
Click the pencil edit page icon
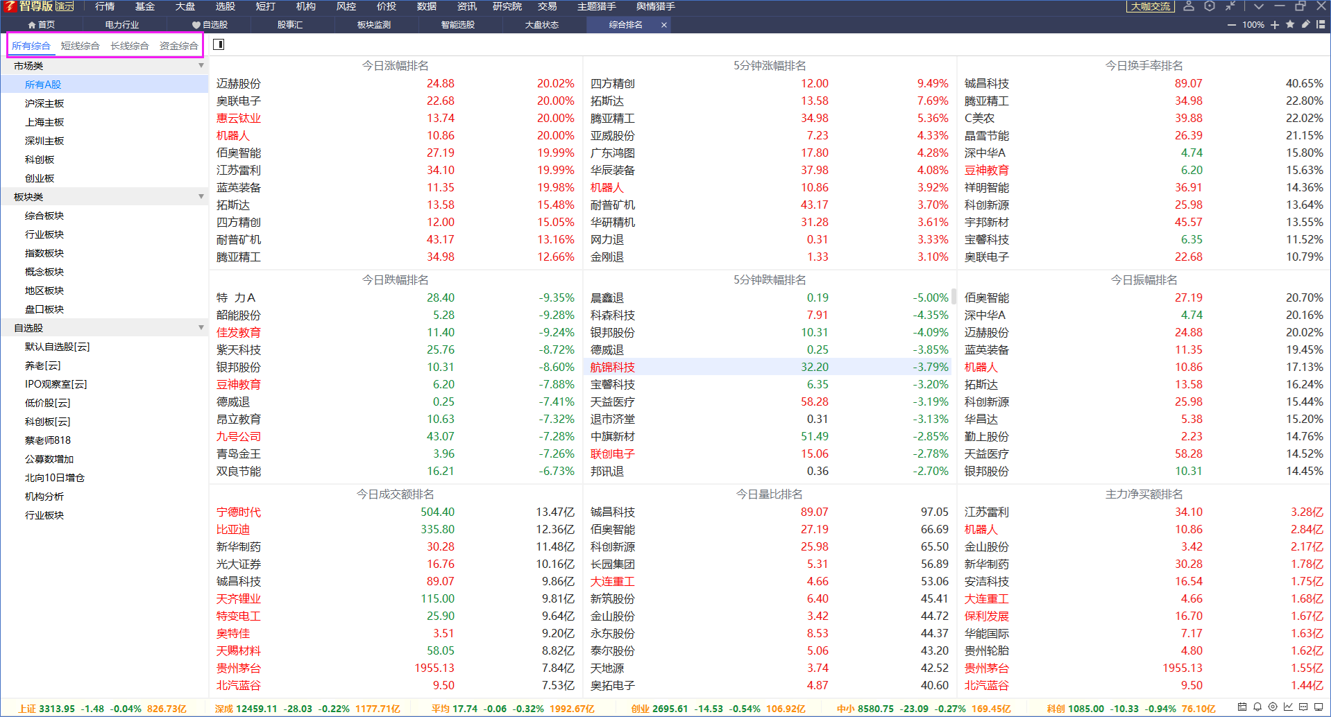point(1305,24)
